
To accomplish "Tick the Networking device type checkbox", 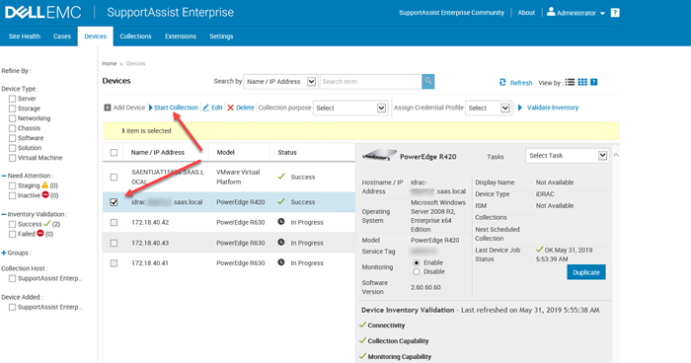I will click(12, 118).
